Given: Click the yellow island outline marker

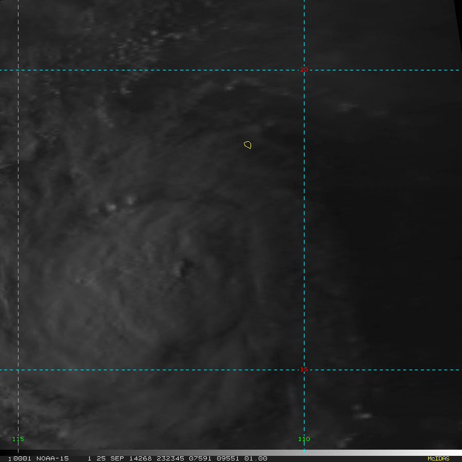Looking at the screenshot, I should (247, 145).
